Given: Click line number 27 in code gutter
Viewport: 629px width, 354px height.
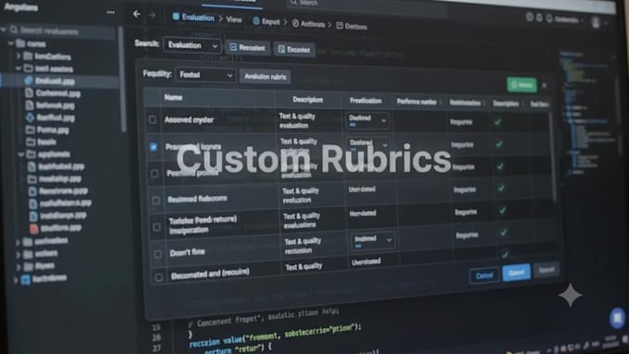Looking at the screenshot, I should tap(156, 348).
